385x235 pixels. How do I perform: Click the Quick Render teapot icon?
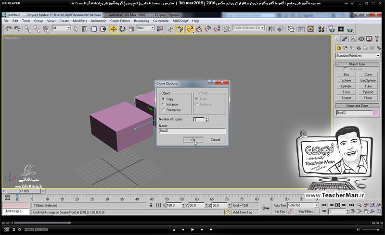click(350, 30)
